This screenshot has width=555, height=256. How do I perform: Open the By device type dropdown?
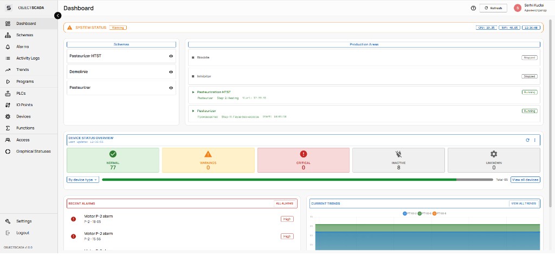tap(83, 180)
